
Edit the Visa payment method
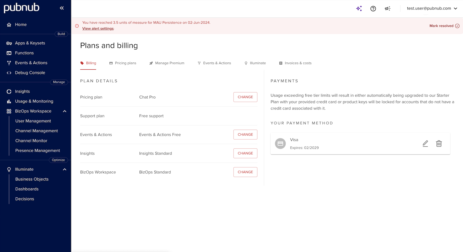tap(425, 143)
